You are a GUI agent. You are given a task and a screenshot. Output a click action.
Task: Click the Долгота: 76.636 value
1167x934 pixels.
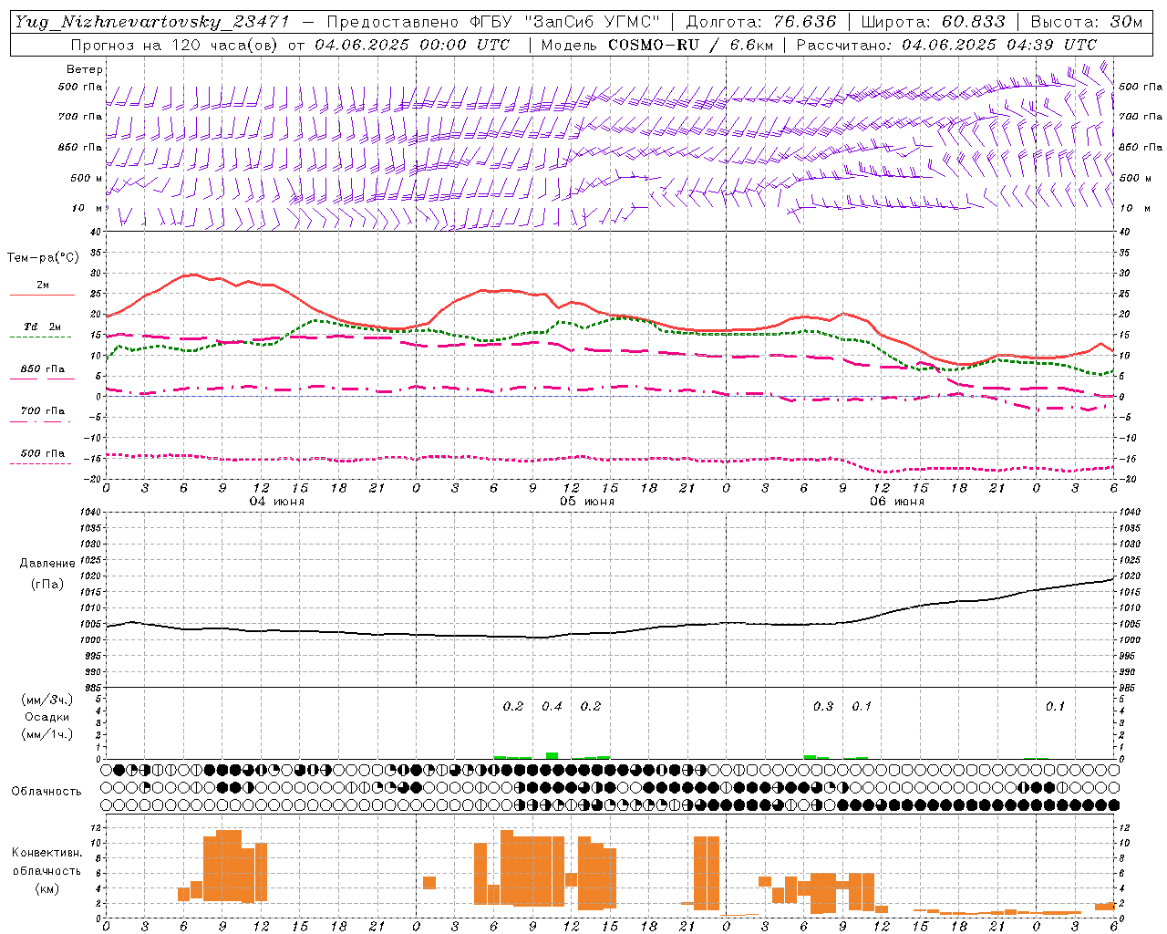pos(761,22)
